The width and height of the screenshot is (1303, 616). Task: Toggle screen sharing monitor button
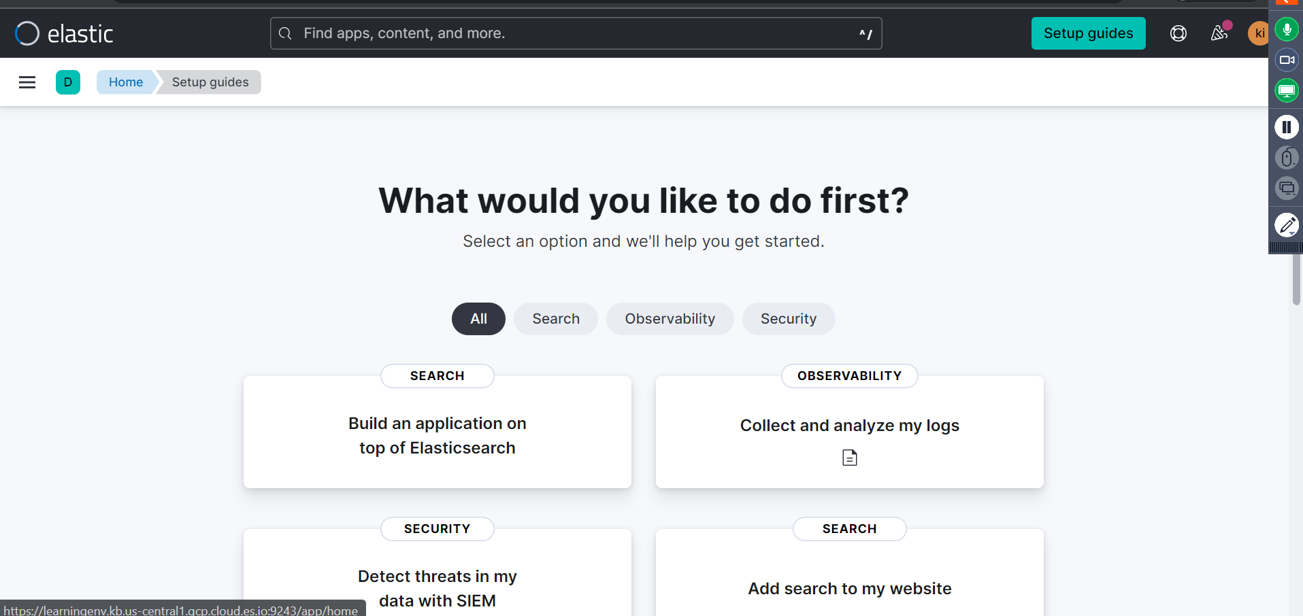coord(1286,90)
